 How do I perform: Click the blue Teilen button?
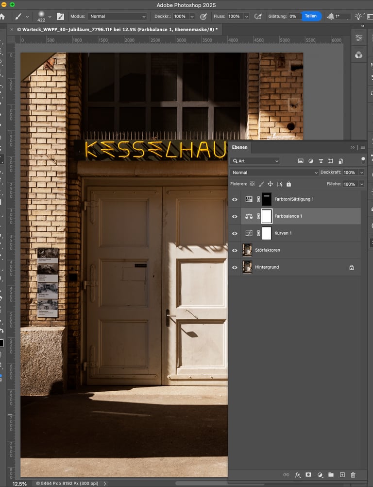coord(311,16)
